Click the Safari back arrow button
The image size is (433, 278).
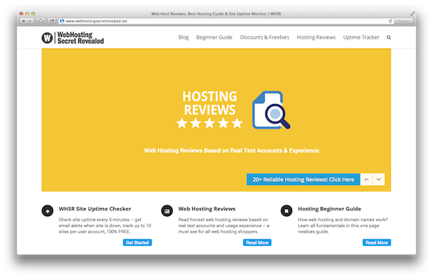pos(23,21)
